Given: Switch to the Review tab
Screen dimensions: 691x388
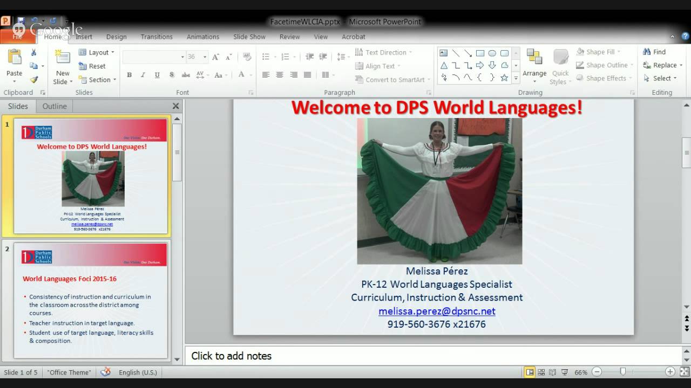Looking at the screenshot, I should pos(289,37).
